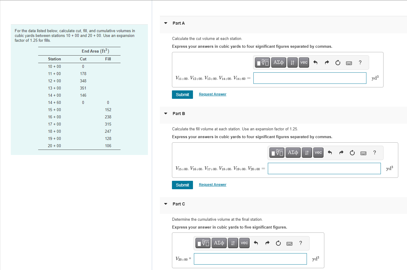This screenshot has width=407, height=270.
Task: Collapse the Part C section
Action: 166,204
